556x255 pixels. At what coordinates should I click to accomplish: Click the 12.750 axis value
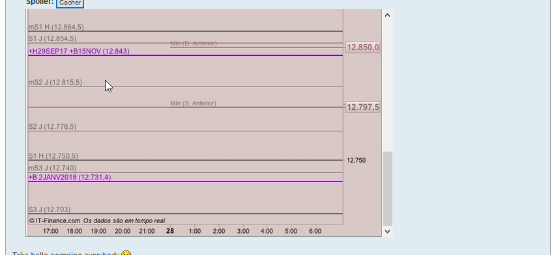356,161
